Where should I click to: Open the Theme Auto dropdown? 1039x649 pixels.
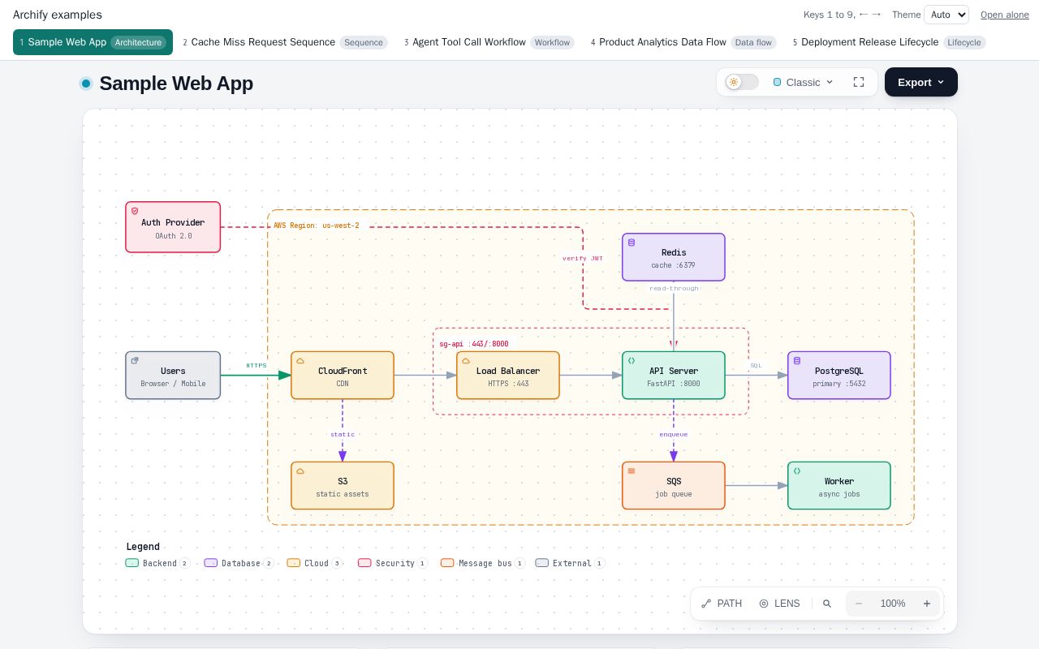pyautogui.click(x=946, y=15)
